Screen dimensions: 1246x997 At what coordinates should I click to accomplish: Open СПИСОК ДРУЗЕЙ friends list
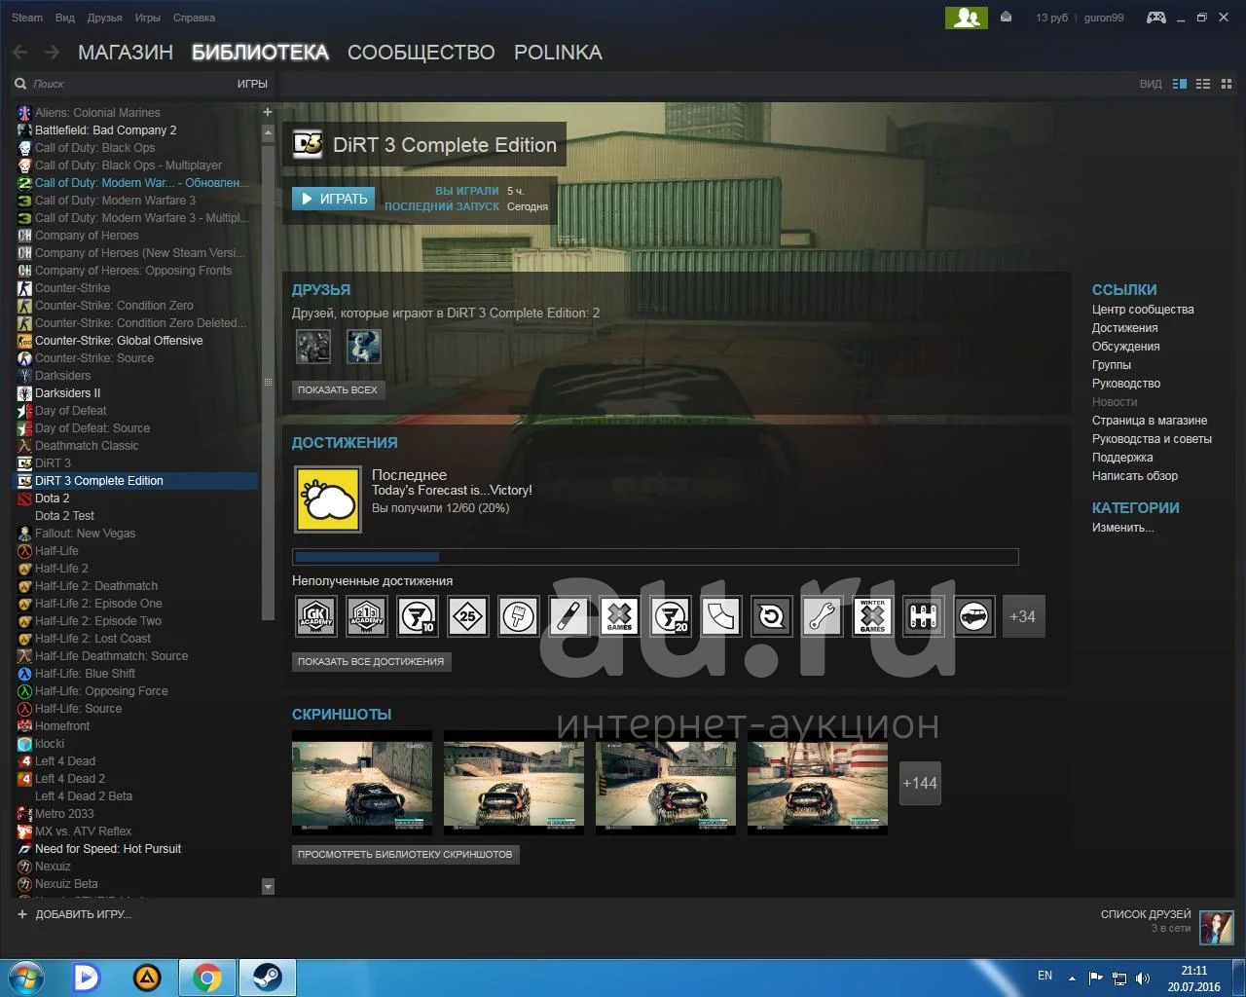[1146, 914]
